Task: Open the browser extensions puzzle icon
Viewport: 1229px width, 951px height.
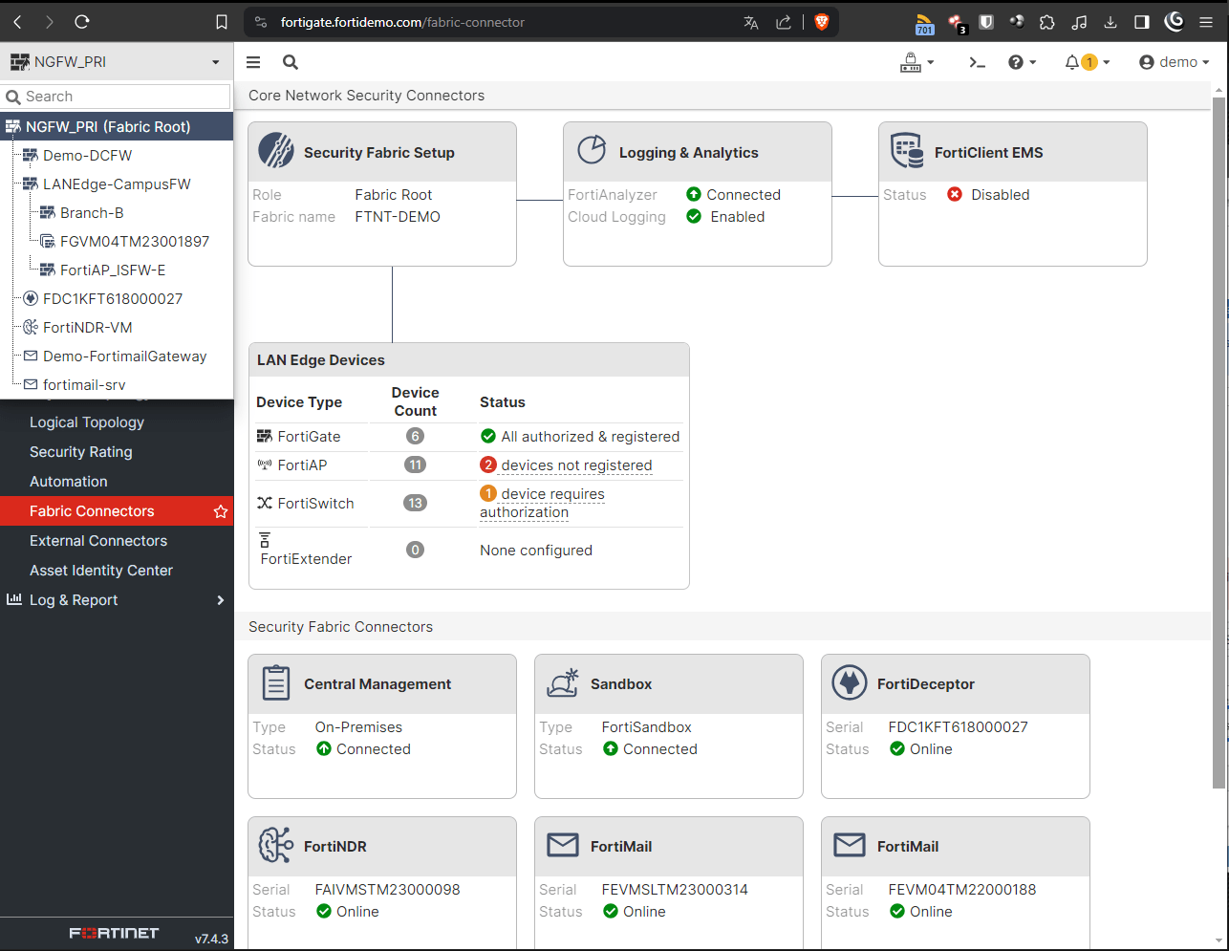Action: pyautogui.click(x=1047, y=22)
